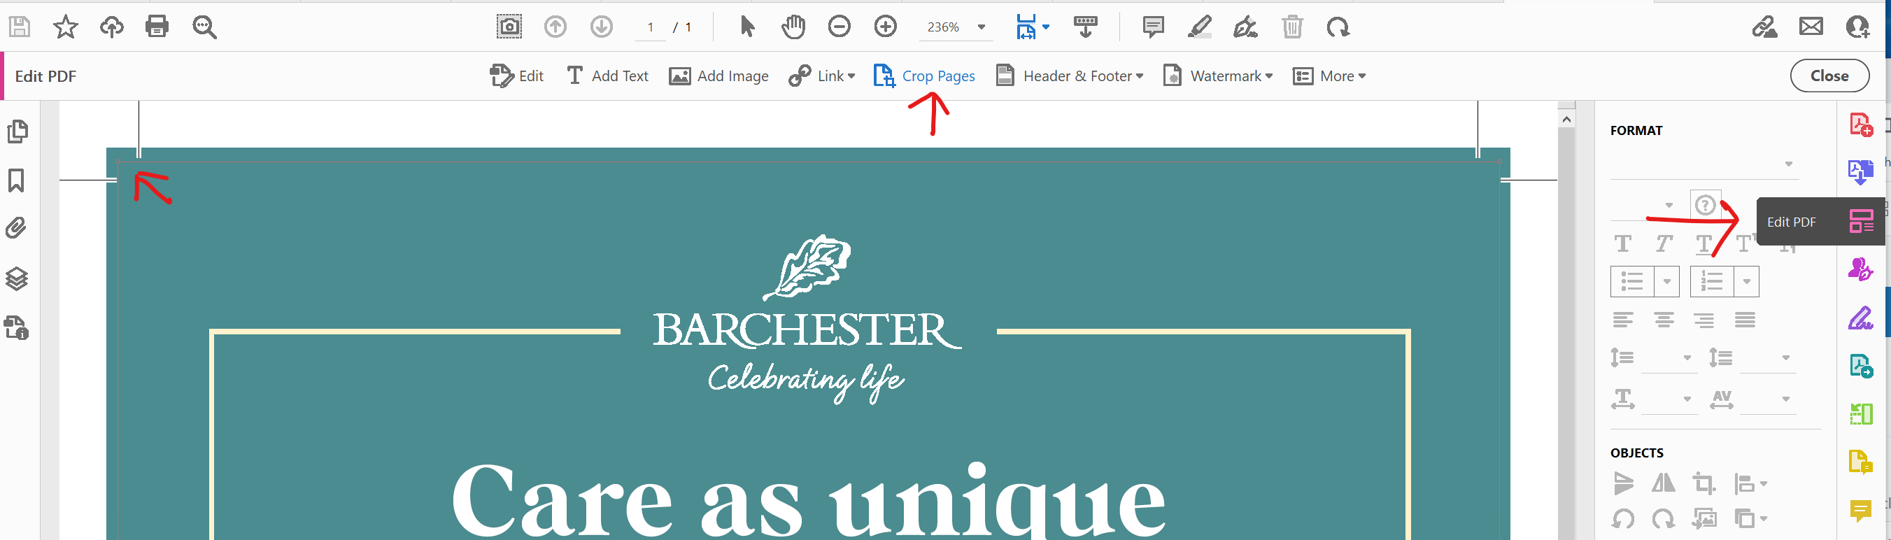Open the Find text search tool
The image size is (1891, 540).
click(204, 27)
